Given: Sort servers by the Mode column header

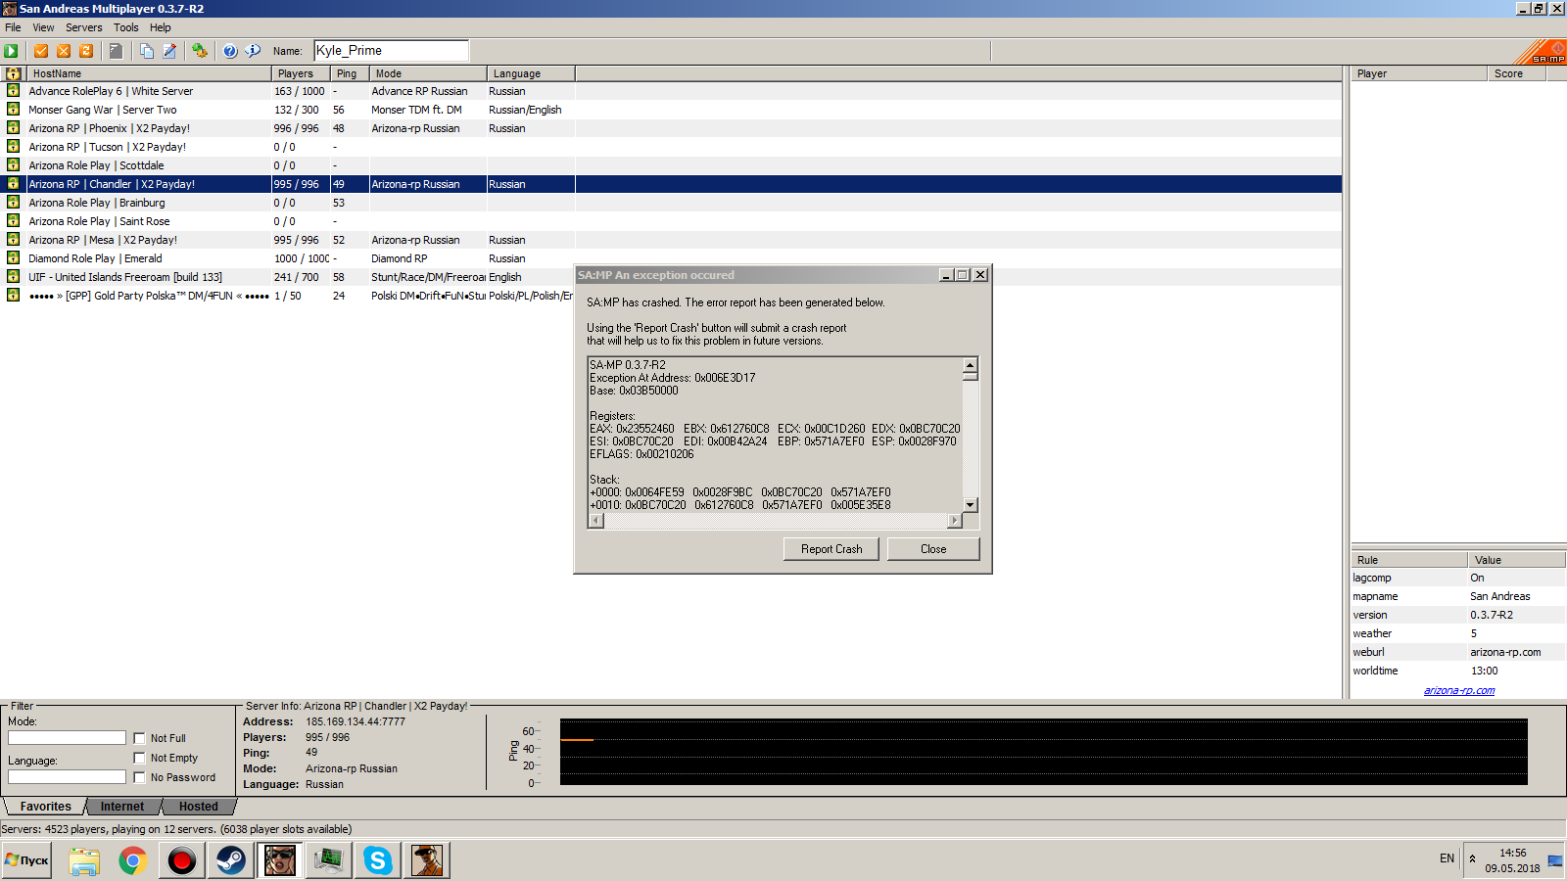Looking at the screenshot, I should (427, 73).
